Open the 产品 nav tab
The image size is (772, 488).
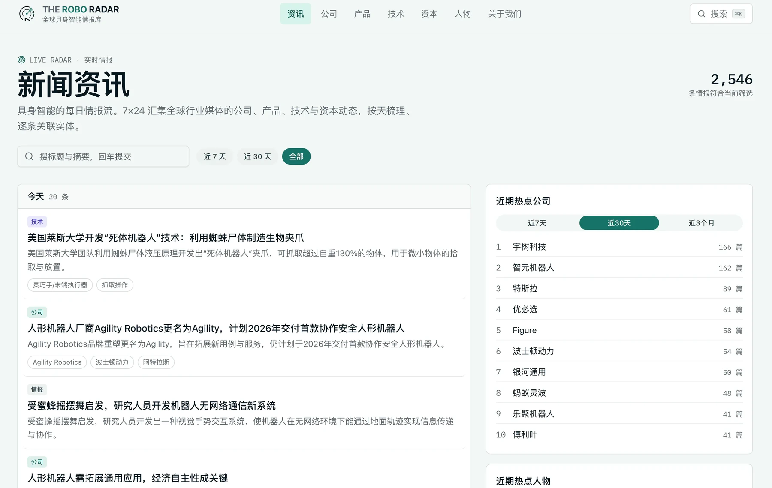(362, 14)
